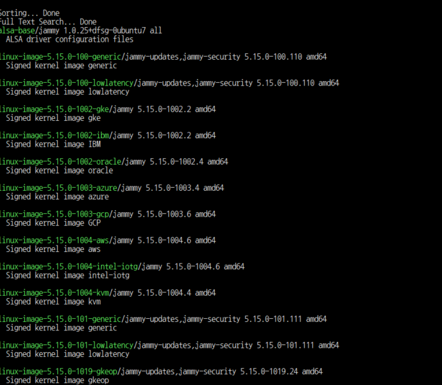Click version 5.15.0-1004.6 on aws row
This screenshot has width=442, height=385.
coord(164,240)
